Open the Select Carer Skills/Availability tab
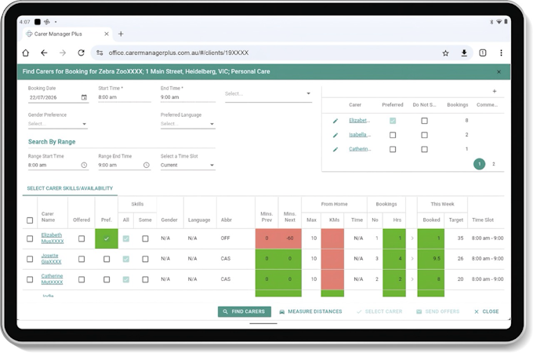 click(70, 188)
